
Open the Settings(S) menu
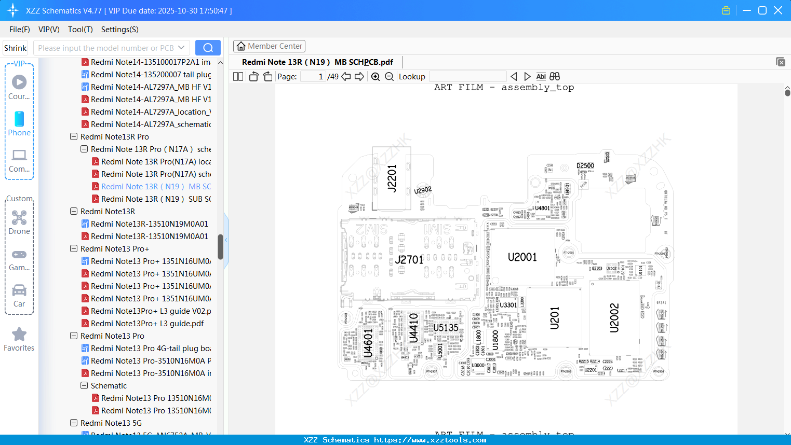point(119,30)
